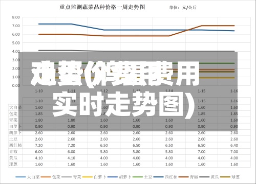This screenshot has width=256, height=184.
Task: Select 青椒 price 6.00 under 1-10
Action: click(39, 152)
